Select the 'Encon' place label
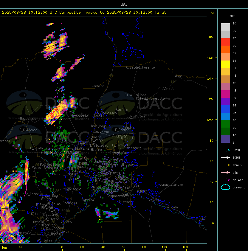The image size is (248, 251). point(179,75)
